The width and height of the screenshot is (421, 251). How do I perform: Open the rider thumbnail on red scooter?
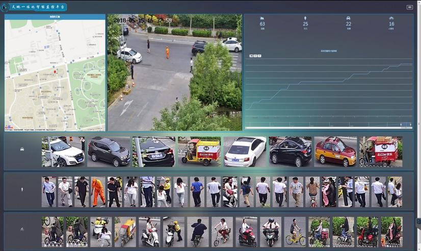[246, 232]
